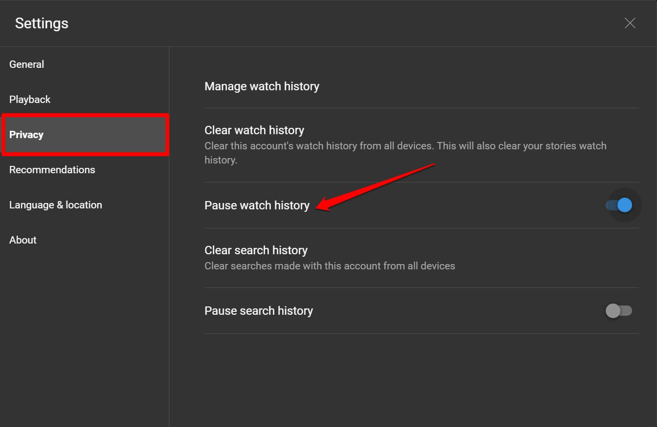
Task: Select the Privacy settings section
Action: [x=26, y=135]
